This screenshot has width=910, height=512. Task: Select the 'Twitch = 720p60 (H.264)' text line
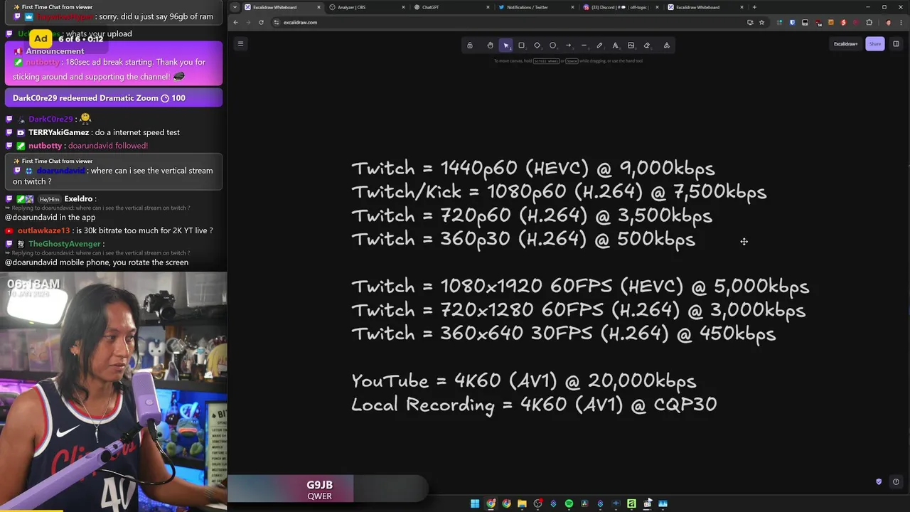[532, 215]
